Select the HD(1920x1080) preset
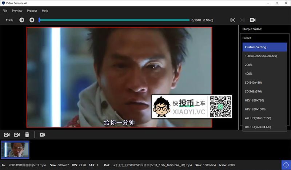The width and height of the screenshot is (291, 170). click(265, 109)
